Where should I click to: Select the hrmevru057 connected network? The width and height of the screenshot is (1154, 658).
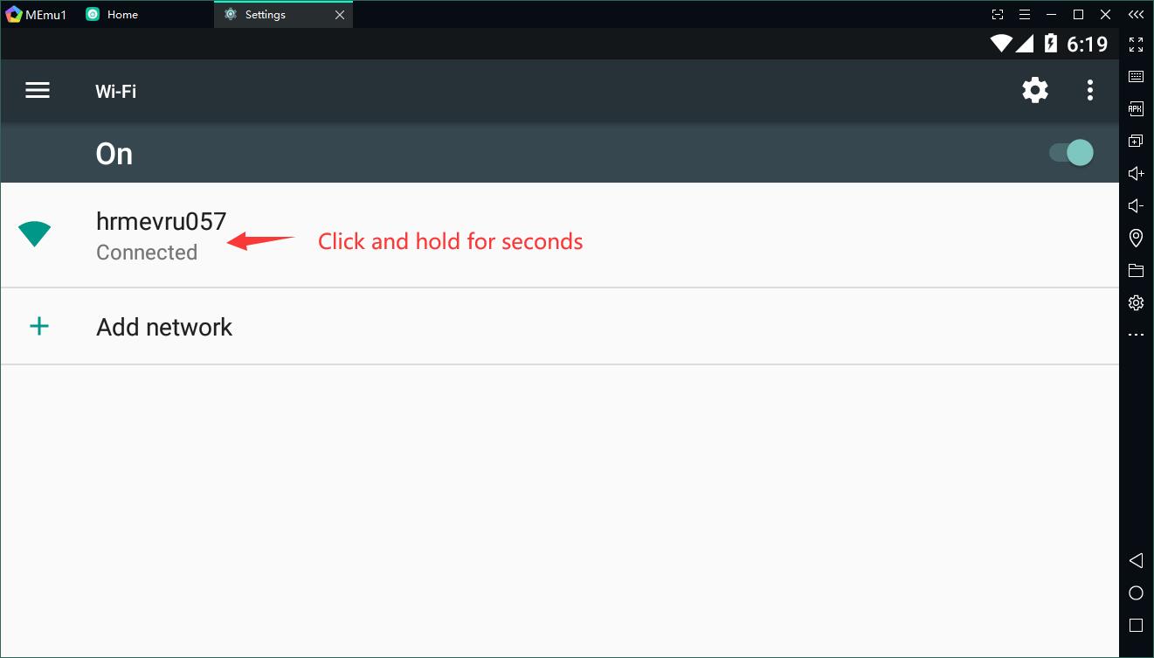point(162,235)
